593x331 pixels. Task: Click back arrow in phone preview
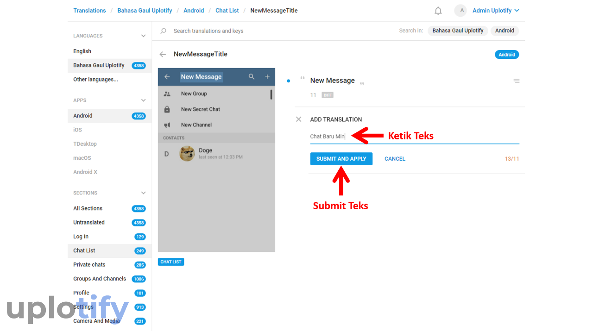tap(167, 77)
